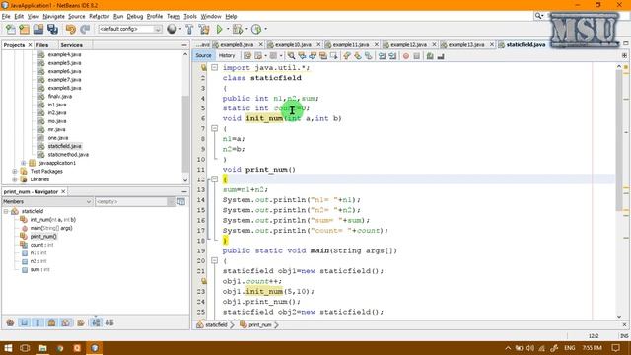The height and width of the screenshot is (355, 631).
Task: Click the green Run Project button
Action: [x=219, y=29]
